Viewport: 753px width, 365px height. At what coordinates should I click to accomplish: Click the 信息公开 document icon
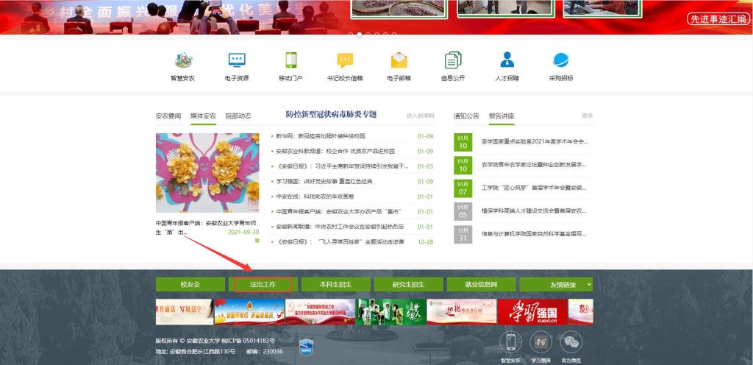(x=453, y=60)
